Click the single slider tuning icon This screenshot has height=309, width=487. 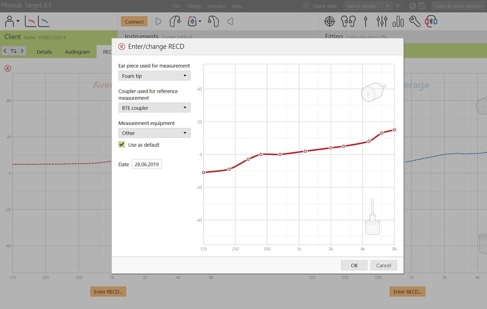[x=366, y=21]
